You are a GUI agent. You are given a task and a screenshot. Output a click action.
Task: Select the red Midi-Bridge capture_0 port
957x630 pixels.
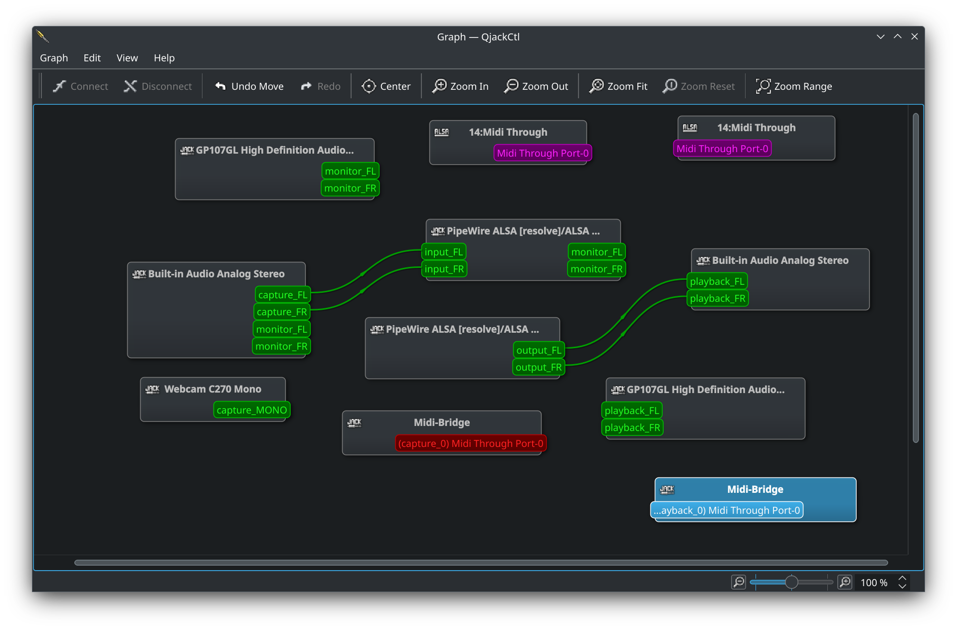pyautogui.click(x=470, y=443)
